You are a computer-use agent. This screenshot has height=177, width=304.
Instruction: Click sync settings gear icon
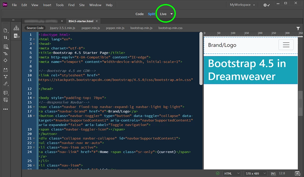[x=266, y=5]
